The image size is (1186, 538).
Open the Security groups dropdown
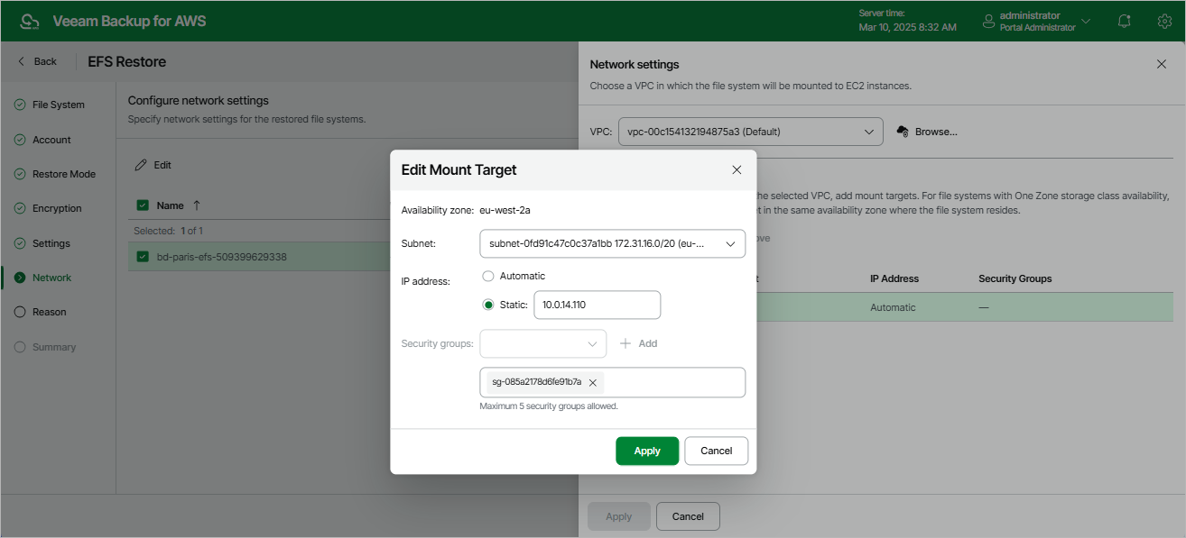point(543,343)
